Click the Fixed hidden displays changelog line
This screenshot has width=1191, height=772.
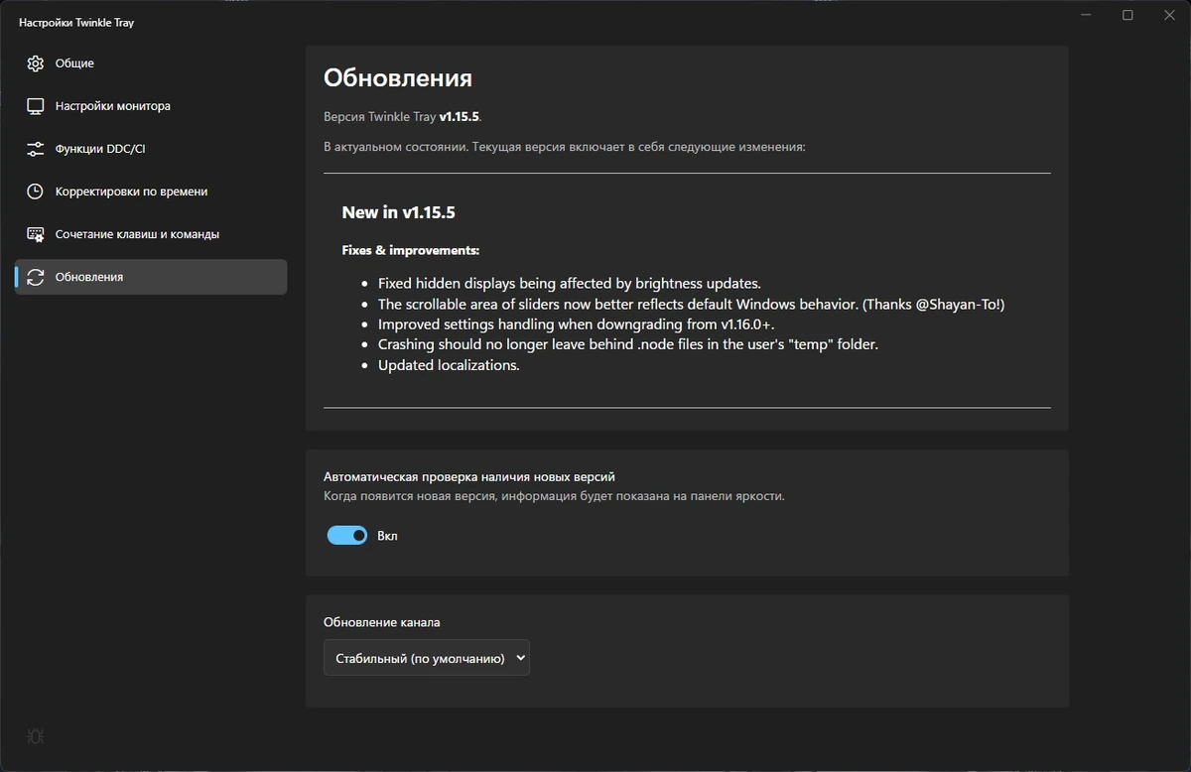[570, 284]
